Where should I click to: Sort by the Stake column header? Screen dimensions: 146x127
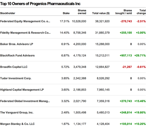click(66, 13)
